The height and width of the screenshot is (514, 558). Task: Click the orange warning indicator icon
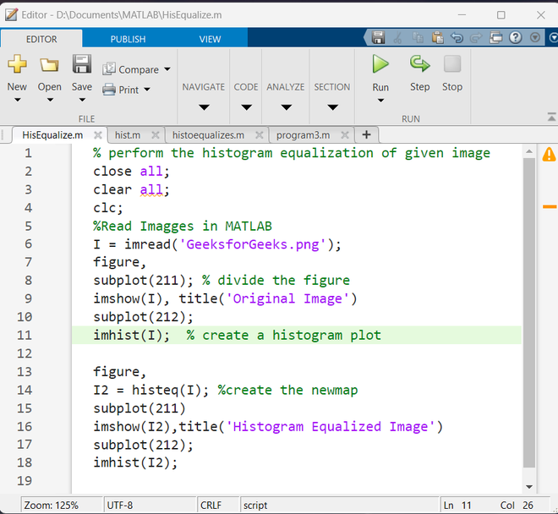pos(549,154)
